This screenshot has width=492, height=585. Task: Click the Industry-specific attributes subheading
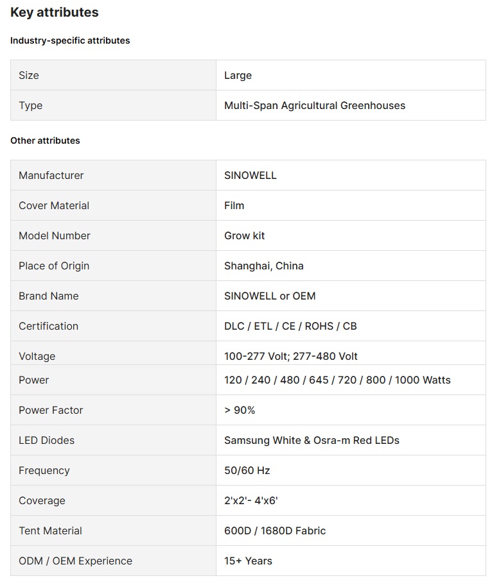pyautogui.click(x=70, y=40)
